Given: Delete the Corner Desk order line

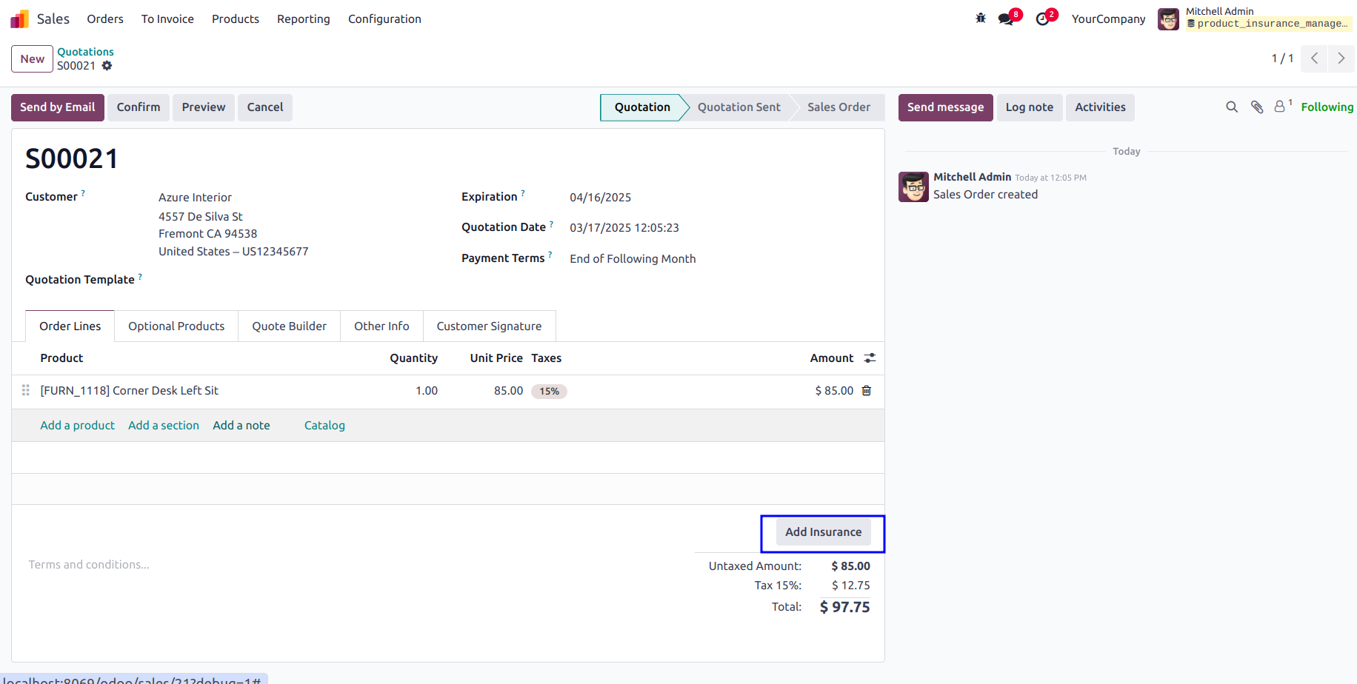Looking at the screenshot, I should (x=867, y=391).
